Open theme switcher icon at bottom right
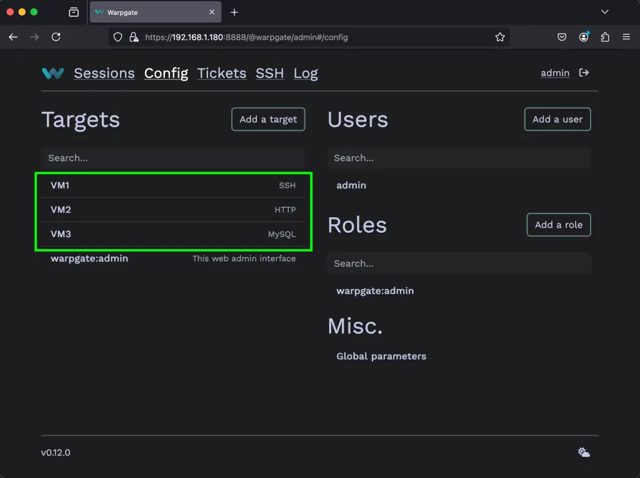The image size is (640, 478). 583,452
